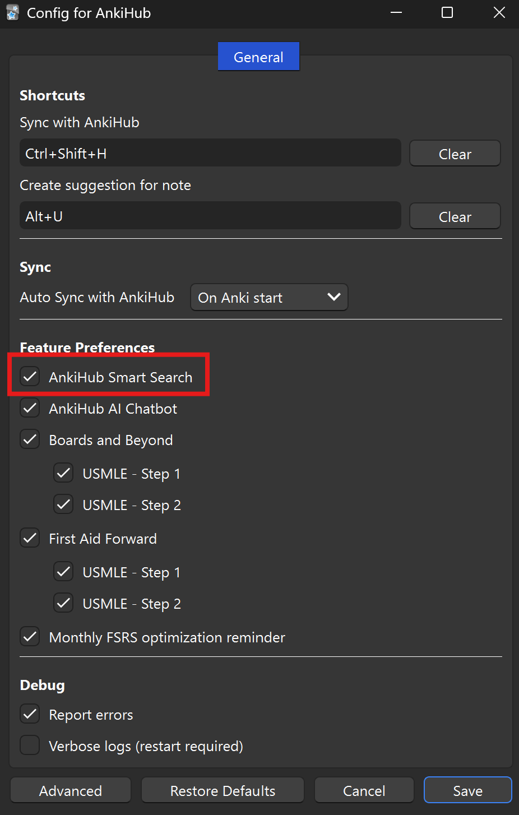Clear the Create suggestion shortcut

pos(455,216)
